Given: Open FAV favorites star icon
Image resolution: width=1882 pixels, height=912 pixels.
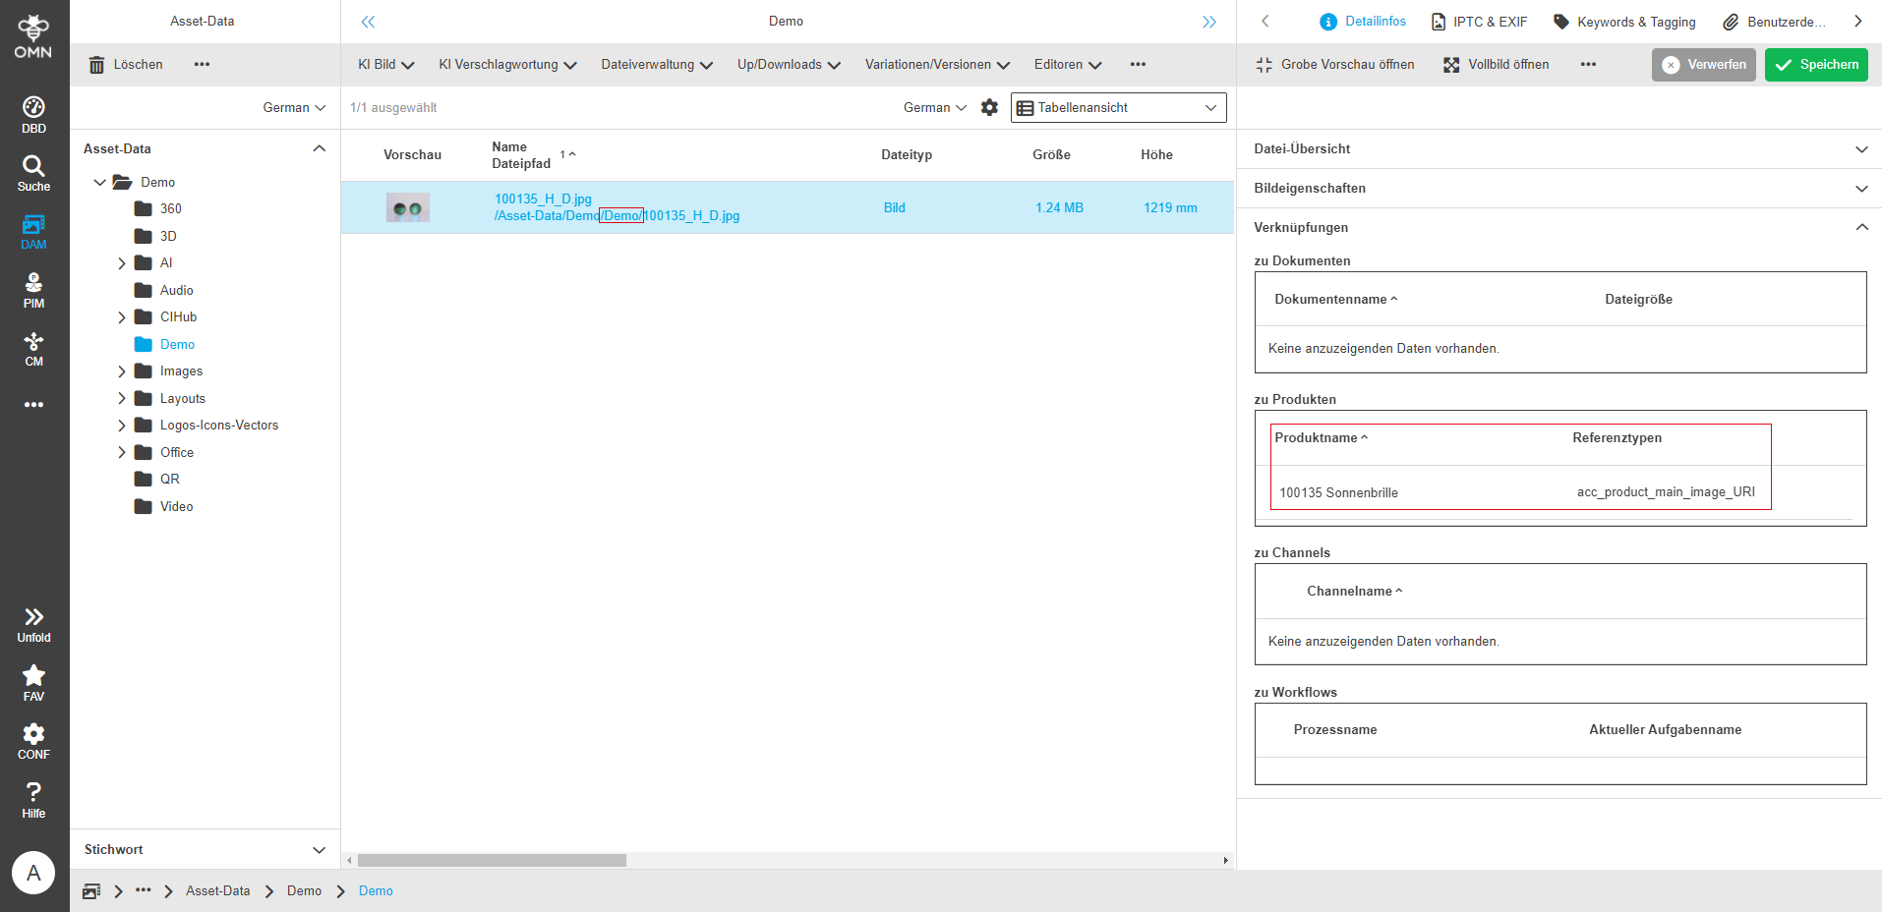Looking at the screenshot, I should coord(33,682).
